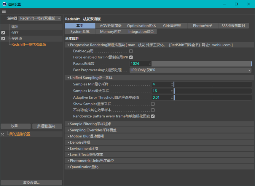Click Adaptive Error Threshold stepper arrows
Viewport: 255px width, 186px height.
pos(172,98)
